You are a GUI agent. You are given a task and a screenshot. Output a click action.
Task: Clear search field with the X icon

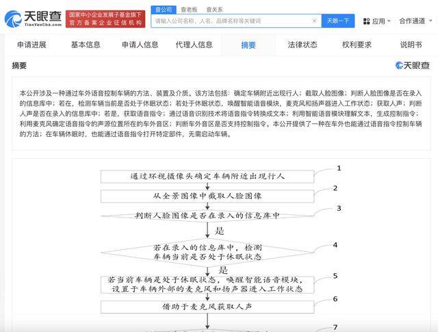point(314,21)
